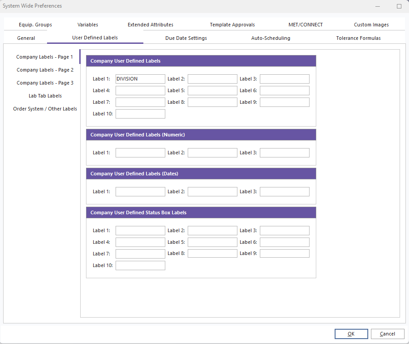Switch to the Variables tab
Viewport: 409px width, 344px height.
88,25
